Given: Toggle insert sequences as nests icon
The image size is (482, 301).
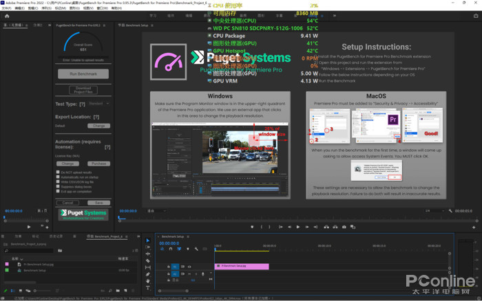Looking at the screenshot, I should 162,249.
